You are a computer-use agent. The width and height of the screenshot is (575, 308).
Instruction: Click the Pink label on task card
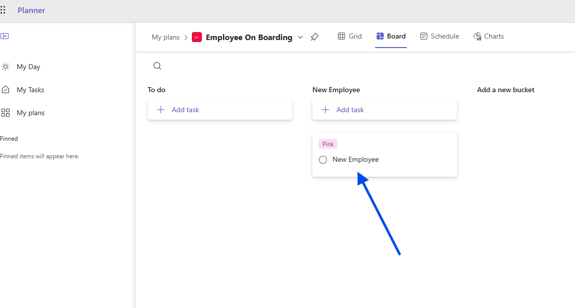tap(328, 144)
